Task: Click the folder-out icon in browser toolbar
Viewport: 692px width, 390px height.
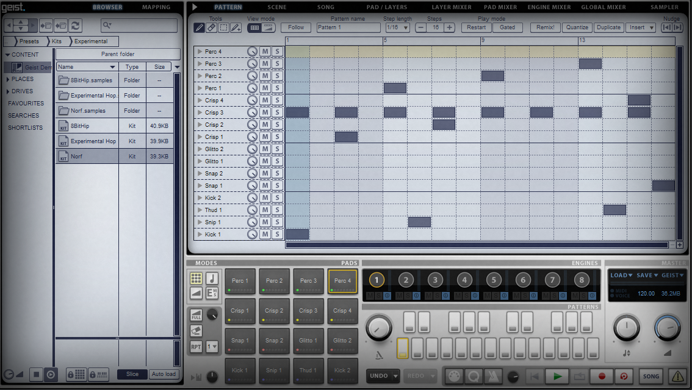Action: pyautogui.click(x=61, y=26)
